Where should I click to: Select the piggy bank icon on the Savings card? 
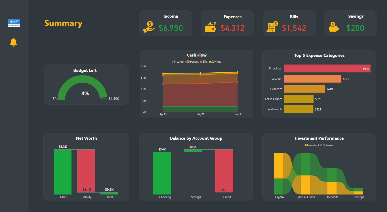click(333, 27)
